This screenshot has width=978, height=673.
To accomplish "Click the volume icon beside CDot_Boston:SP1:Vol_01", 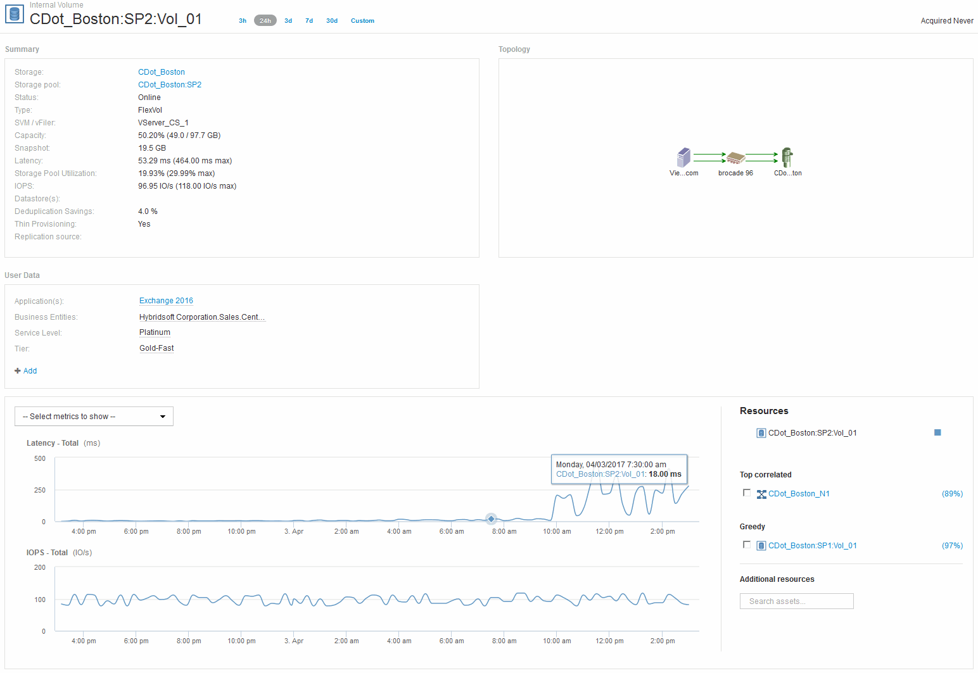I will [x=761, y=546].
